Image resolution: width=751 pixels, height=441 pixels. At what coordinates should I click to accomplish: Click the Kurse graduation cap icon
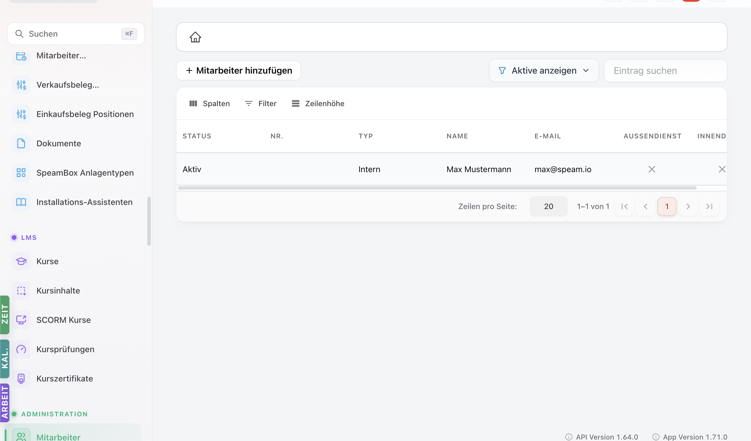point(21,261)
